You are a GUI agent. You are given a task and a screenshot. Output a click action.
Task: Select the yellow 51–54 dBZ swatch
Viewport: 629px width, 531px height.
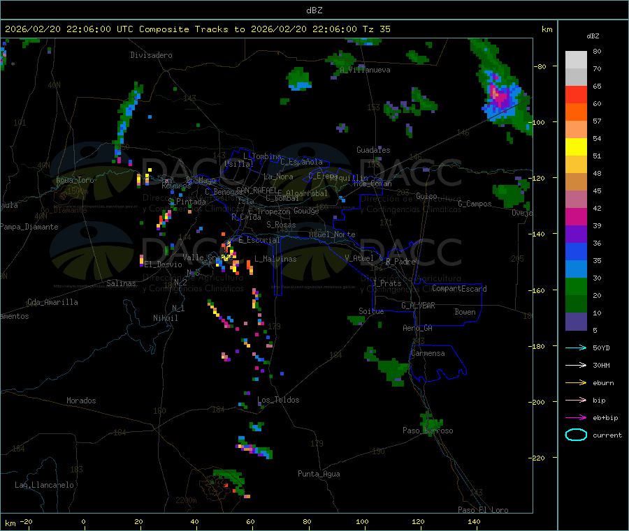[576, 147]
